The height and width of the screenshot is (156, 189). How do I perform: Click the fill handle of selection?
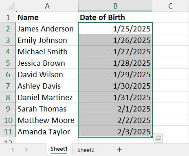point(152,137)
